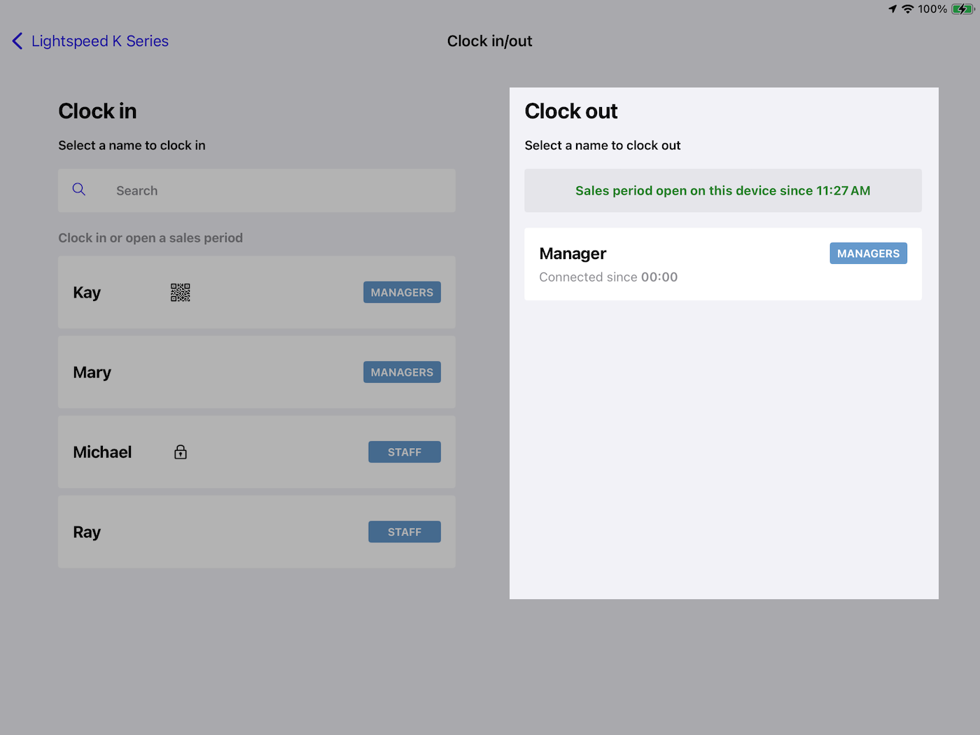The image size is (980, 735).
Task: Click the MANAGERS badge on Kay's row
Action: click(x=402, y=292)
